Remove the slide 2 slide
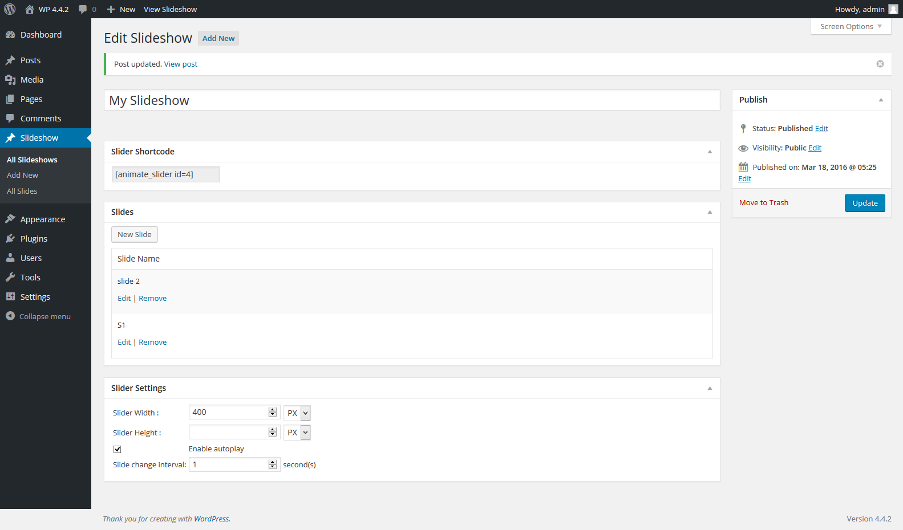Image resolution: width=903 pixels, height=530 pixels. coord(153,298)
